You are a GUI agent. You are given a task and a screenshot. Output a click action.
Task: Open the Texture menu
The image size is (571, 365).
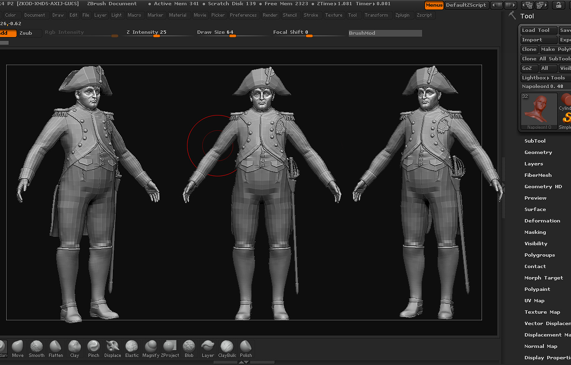[x=334, y=15]
